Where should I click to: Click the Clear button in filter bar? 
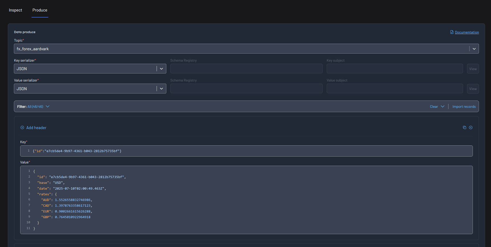(434, 107)
